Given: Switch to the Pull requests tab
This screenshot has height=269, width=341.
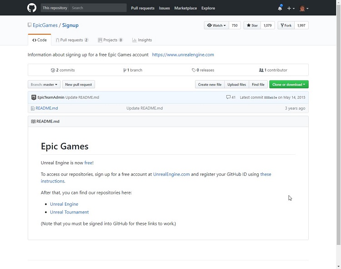Looking at the screenshot, I should [72, 40].
